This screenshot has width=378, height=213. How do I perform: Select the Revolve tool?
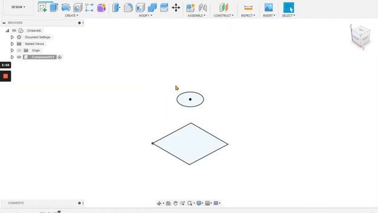(66, 8)
